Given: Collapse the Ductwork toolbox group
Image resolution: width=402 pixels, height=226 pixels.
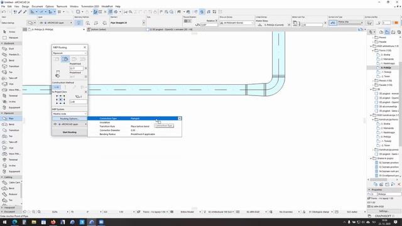Looking at the screenshot, I should pyautogui.click(x=2, y=43).
